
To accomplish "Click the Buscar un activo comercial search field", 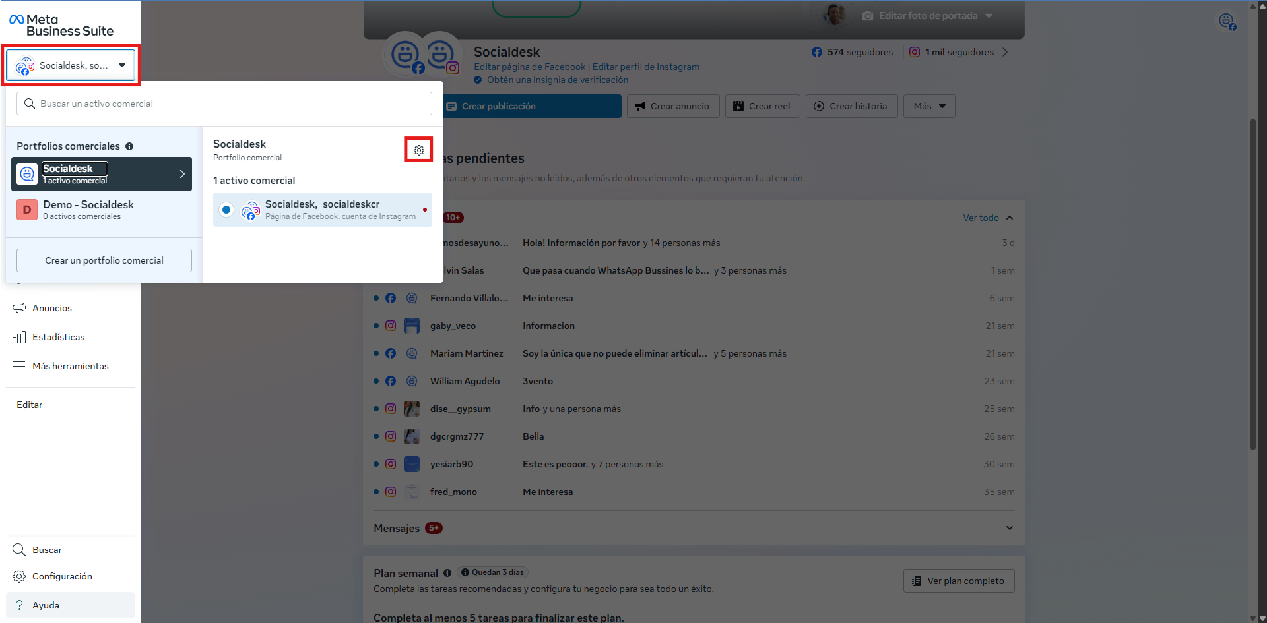I will pyautogui.click(x=224, y=104).
